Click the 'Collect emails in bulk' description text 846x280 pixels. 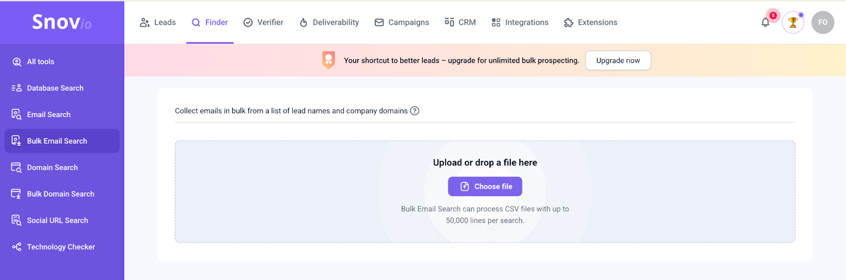[291, 111]
